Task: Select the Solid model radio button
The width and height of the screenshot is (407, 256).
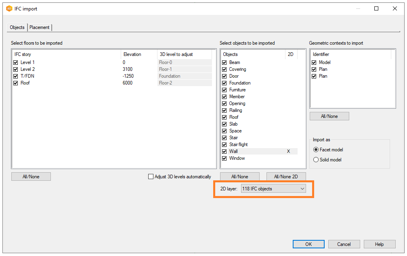Action: pyautogui.click(x=316, y=160)
